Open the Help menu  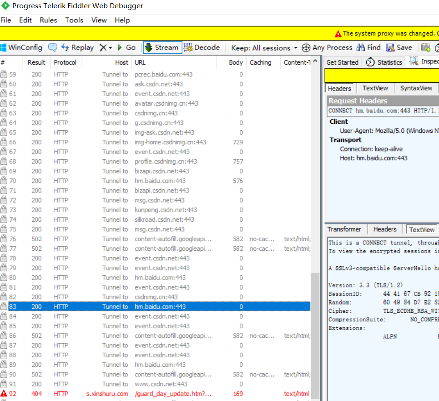coord(122,20)
